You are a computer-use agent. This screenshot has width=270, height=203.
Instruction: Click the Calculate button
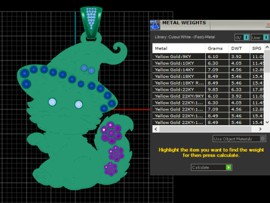pyautogui.click(x=211, y=167)
